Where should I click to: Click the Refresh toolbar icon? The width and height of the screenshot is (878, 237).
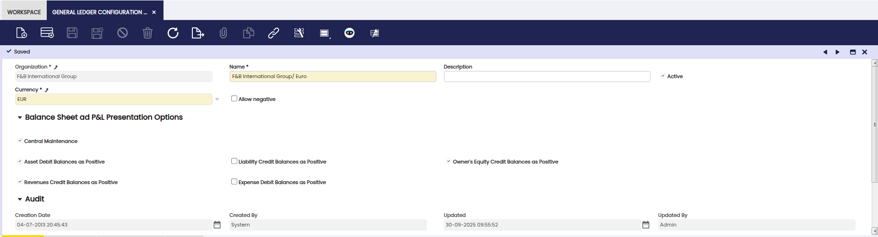coord(173,33)
